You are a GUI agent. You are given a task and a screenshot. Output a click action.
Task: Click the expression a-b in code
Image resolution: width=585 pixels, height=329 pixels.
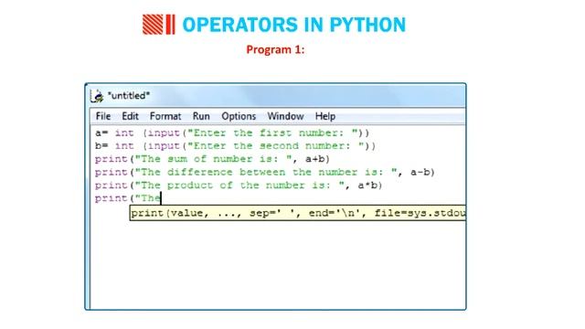pos(420,173)
